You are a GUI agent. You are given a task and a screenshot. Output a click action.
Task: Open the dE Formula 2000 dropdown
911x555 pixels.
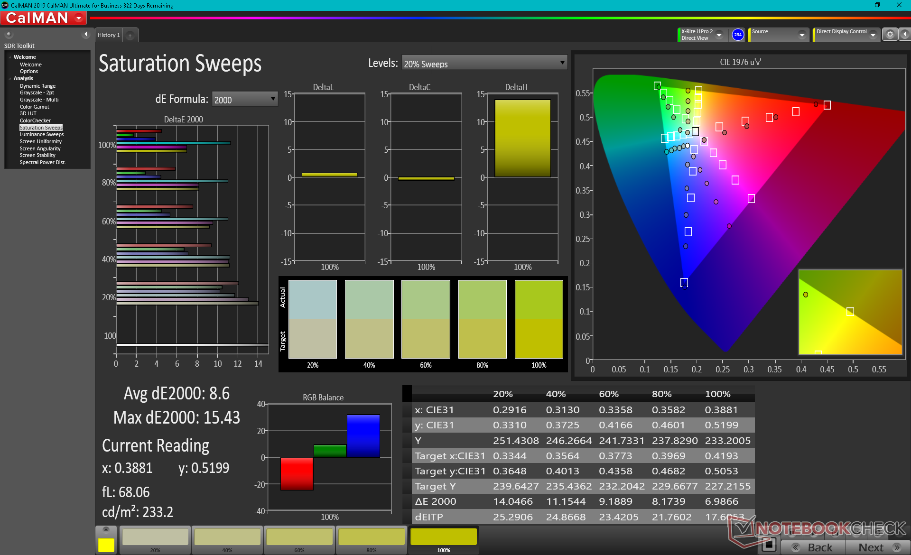244,99
